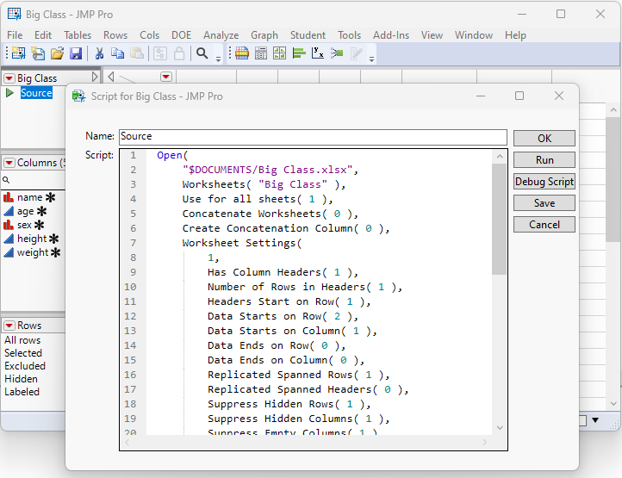
Task: Run Source script via green triangle
Action: [x=9, y=93]
